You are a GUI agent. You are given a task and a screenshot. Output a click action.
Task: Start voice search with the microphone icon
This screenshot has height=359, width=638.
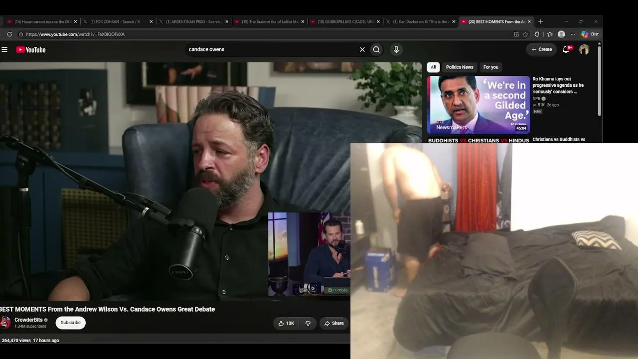[396, 49]
